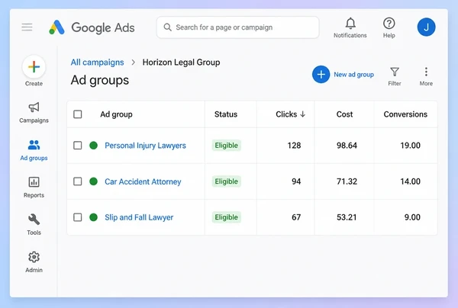458x308 pixels.
Task: Open Slip and Fall Lawyer ad group
Action: coord(139,217)
